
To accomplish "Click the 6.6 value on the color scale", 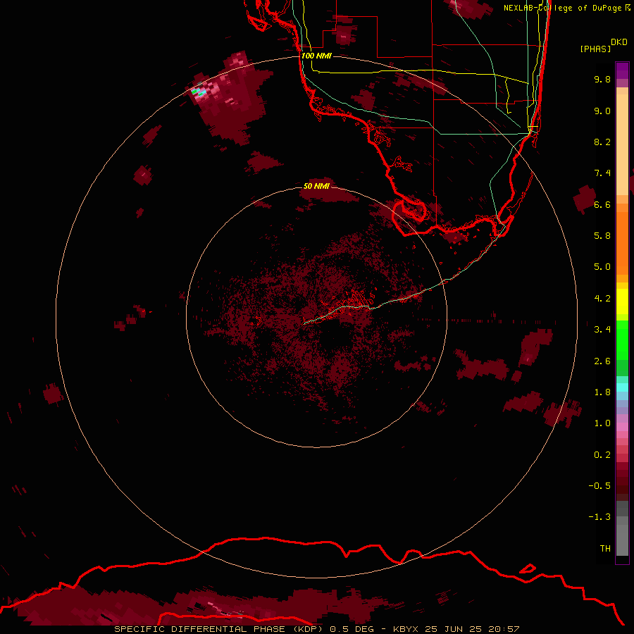I will pos(602,204).
